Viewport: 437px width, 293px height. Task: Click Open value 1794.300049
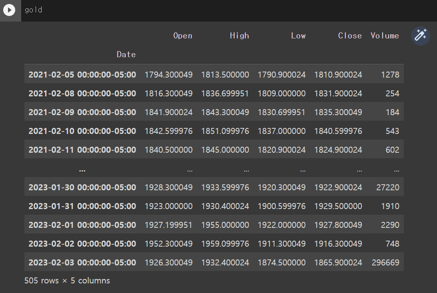(168, 75)
